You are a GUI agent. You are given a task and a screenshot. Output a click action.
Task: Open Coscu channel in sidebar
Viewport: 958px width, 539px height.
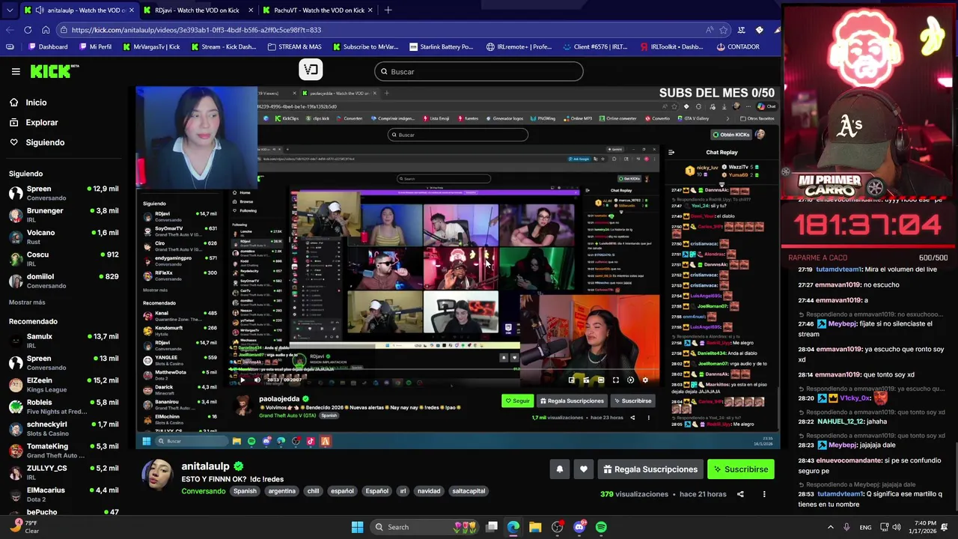tap(64, 259)
